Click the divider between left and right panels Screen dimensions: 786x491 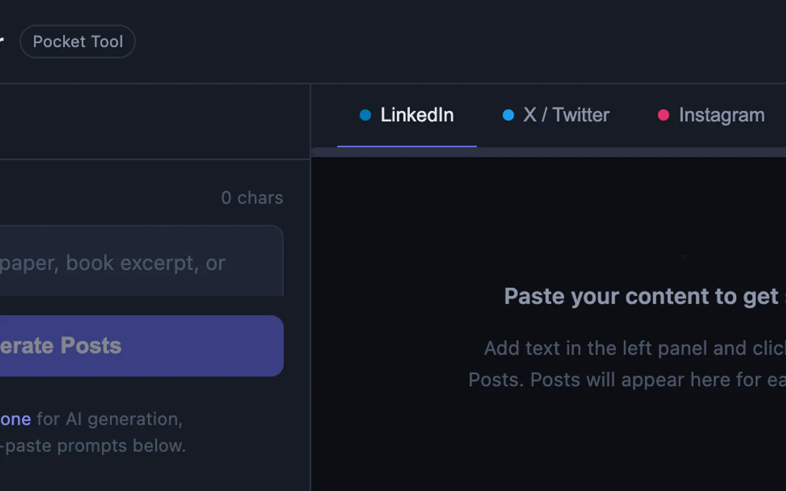[x=311, y=307]
